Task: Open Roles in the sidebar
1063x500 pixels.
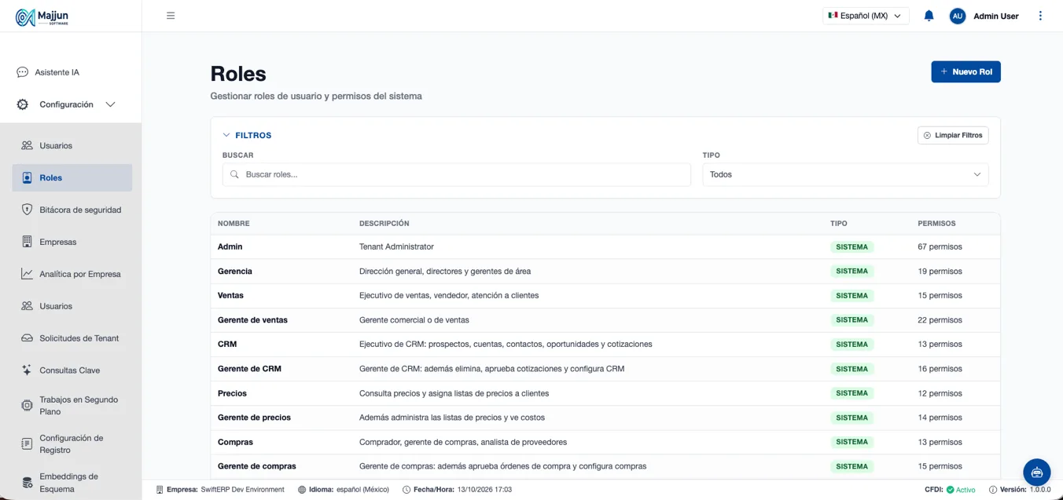Action: click(72, 177)
